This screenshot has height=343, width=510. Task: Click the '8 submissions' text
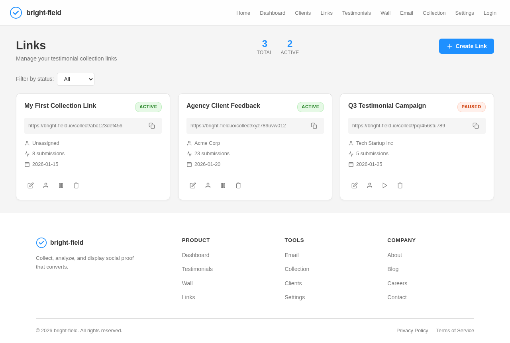(x=48, y=154)
